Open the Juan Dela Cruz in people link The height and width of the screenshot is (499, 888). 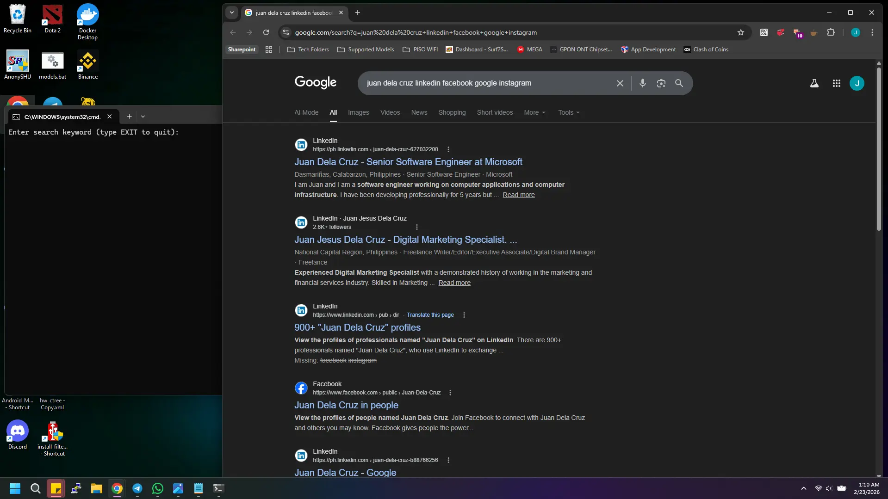click(x=346, y=405)
